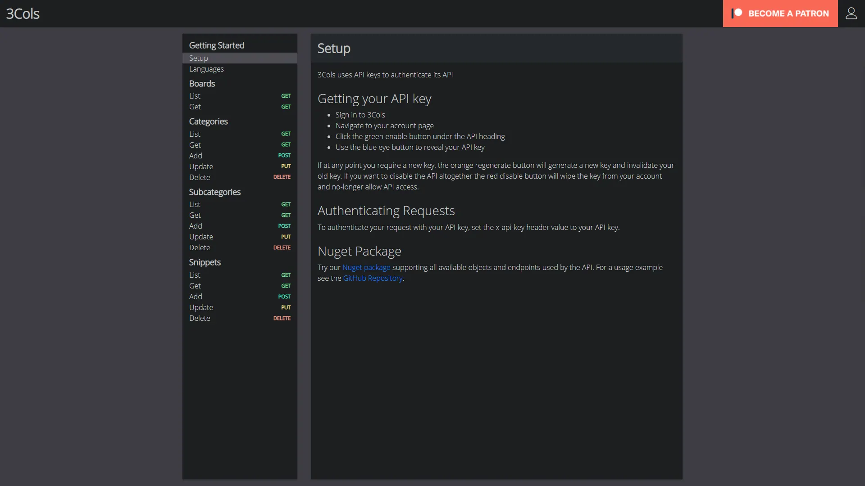Open the user account icon
Image resolution: width=865 pixels, height=486 pixels.
pyautogui.click(x=851, y=13)
